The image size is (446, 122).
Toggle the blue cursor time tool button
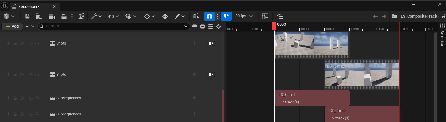coord(226,16)
